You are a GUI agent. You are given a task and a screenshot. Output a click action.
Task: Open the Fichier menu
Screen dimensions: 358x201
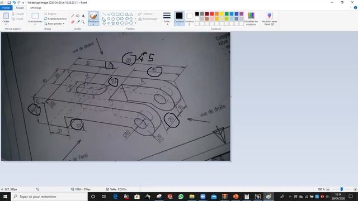6,8
